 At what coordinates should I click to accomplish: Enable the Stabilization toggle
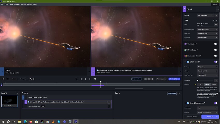pos(216,44)
